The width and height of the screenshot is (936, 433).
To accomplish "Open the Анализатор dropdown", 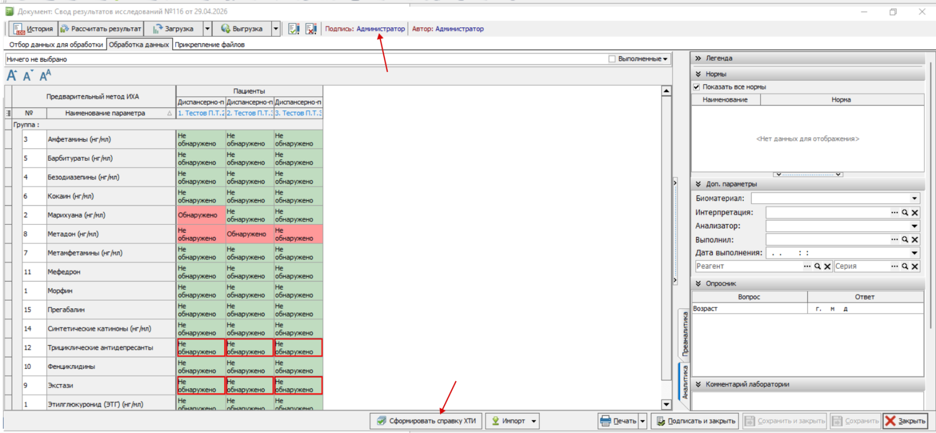I will 914,226.
